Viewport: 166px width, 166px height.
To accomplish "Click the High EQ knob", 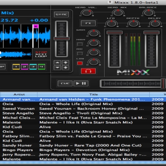I will pos(94,43).
